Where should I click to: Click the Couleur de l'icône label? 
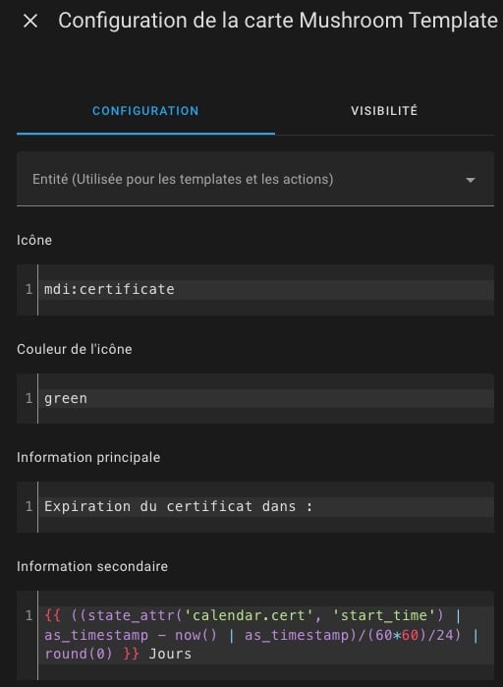75,349
